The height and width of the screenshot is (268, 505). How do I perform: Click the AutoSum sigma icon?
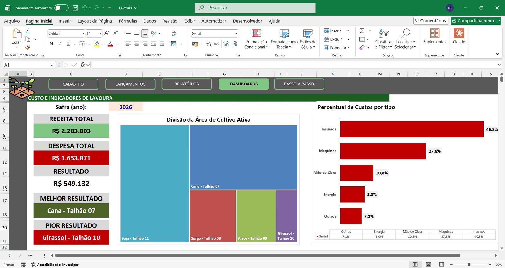click(x=362, y=31)
